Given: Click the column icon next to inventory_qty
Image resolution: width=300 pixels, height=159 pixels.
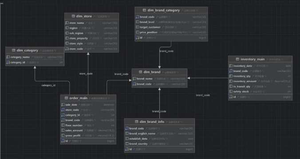Looking at the screenshot, I should coord(231,76).
